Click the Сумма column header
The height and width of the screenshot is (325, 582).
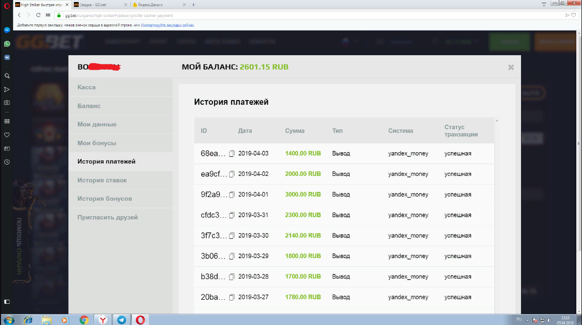tap(295, 131)
